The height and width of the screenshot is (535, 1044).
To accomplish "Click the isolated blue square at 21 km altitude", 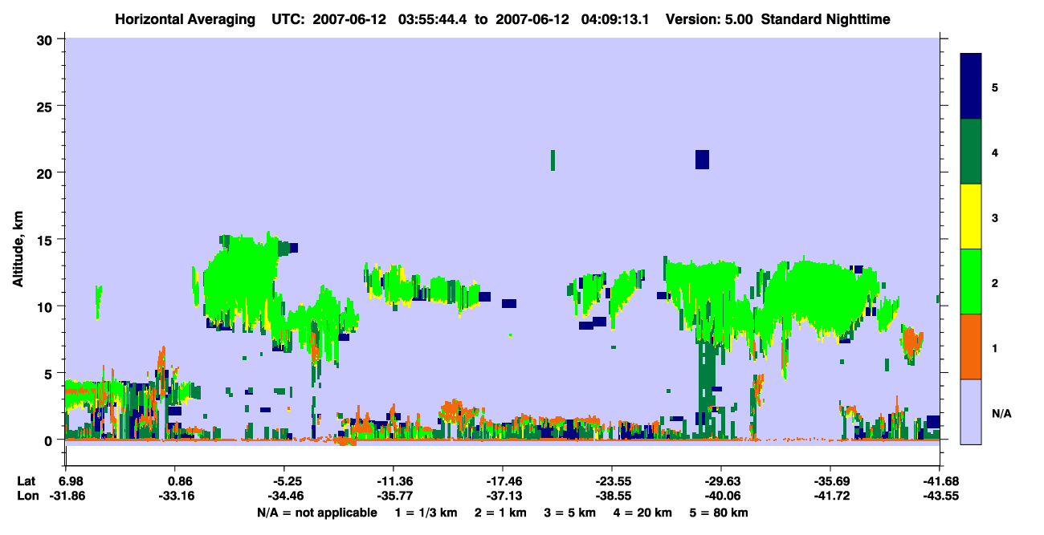I will coord(702,160).
